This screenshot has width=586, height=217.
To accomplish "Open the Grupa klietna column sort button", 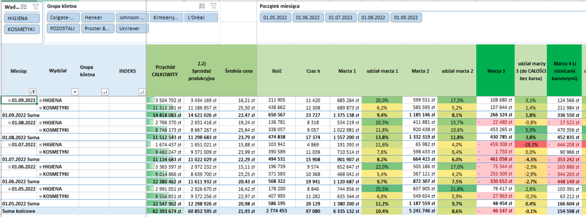I will [105, 92].
